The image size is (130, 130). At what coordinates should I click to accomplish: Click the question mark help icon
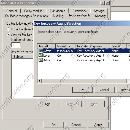coord(102,3)
